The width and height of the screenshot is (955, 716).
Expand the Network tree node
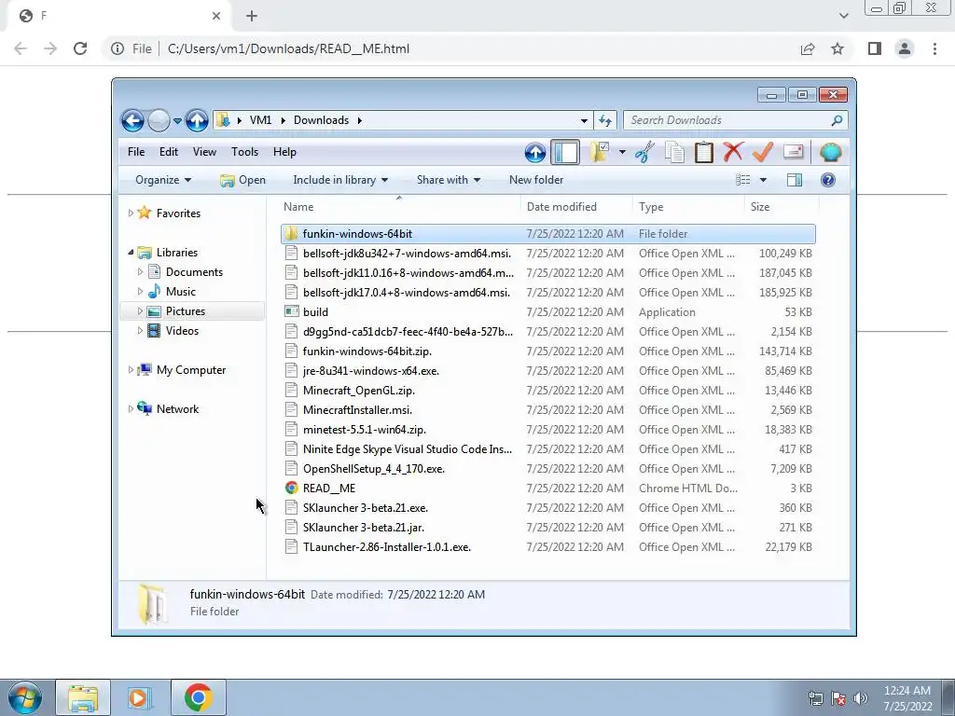pos(131,408)
